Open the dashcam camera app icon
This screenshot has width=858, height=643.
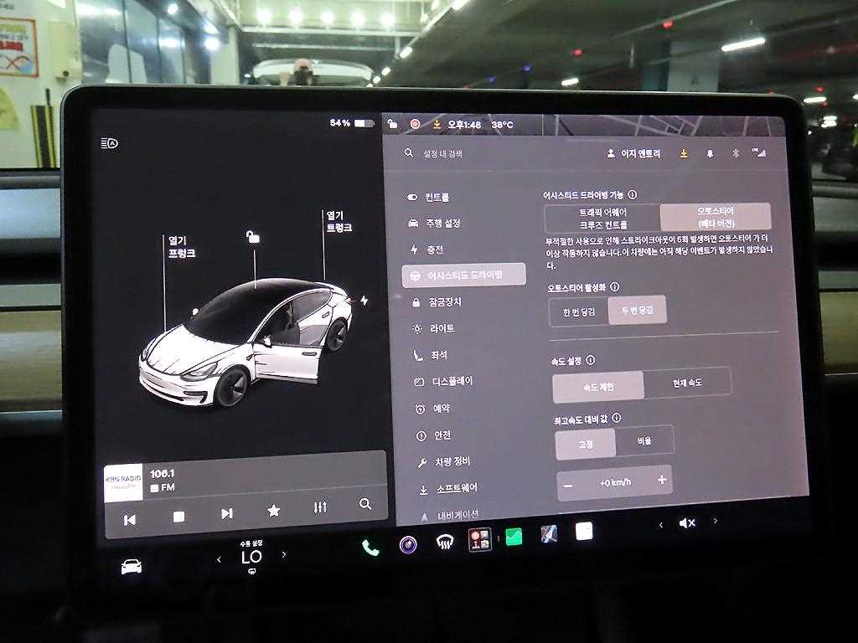(x=408, y=544)
